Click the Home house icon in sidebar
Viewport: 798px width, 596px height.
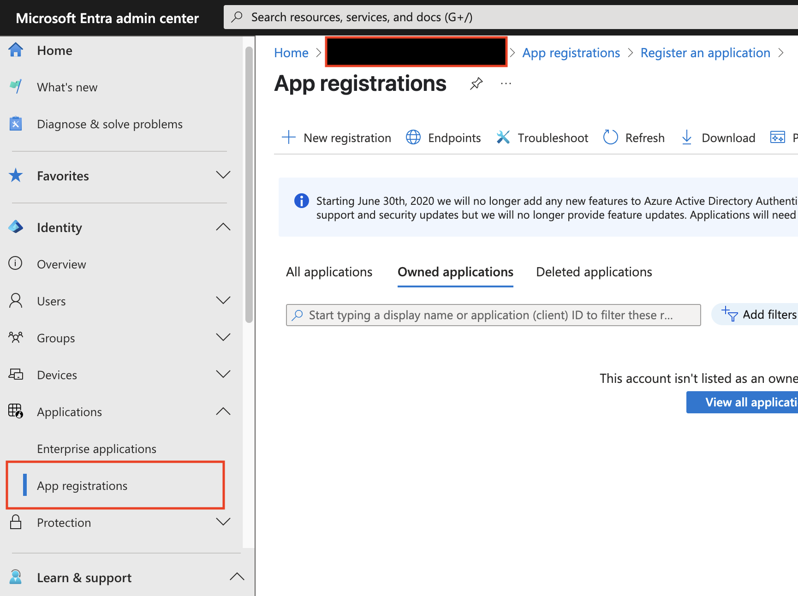(x=16, y=50)
